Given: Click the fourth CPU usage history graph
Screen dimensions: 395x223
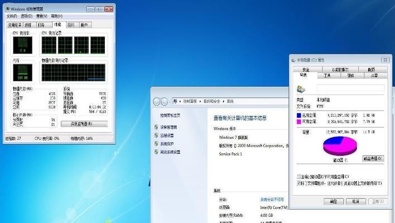Looking at the screenshot, I should pyautogui.click(x=98, y=45).
